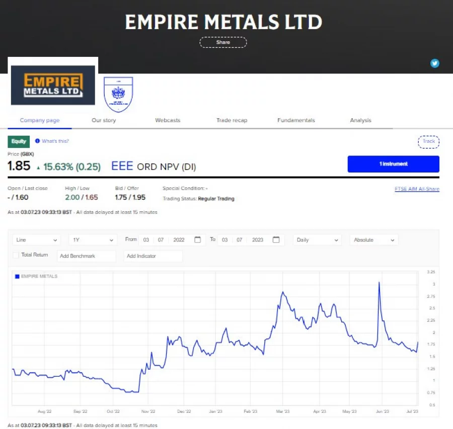The height and width of the screenshot is (429, 453).
Task: Click the Regular Trading status text
Action: (216, 199)
